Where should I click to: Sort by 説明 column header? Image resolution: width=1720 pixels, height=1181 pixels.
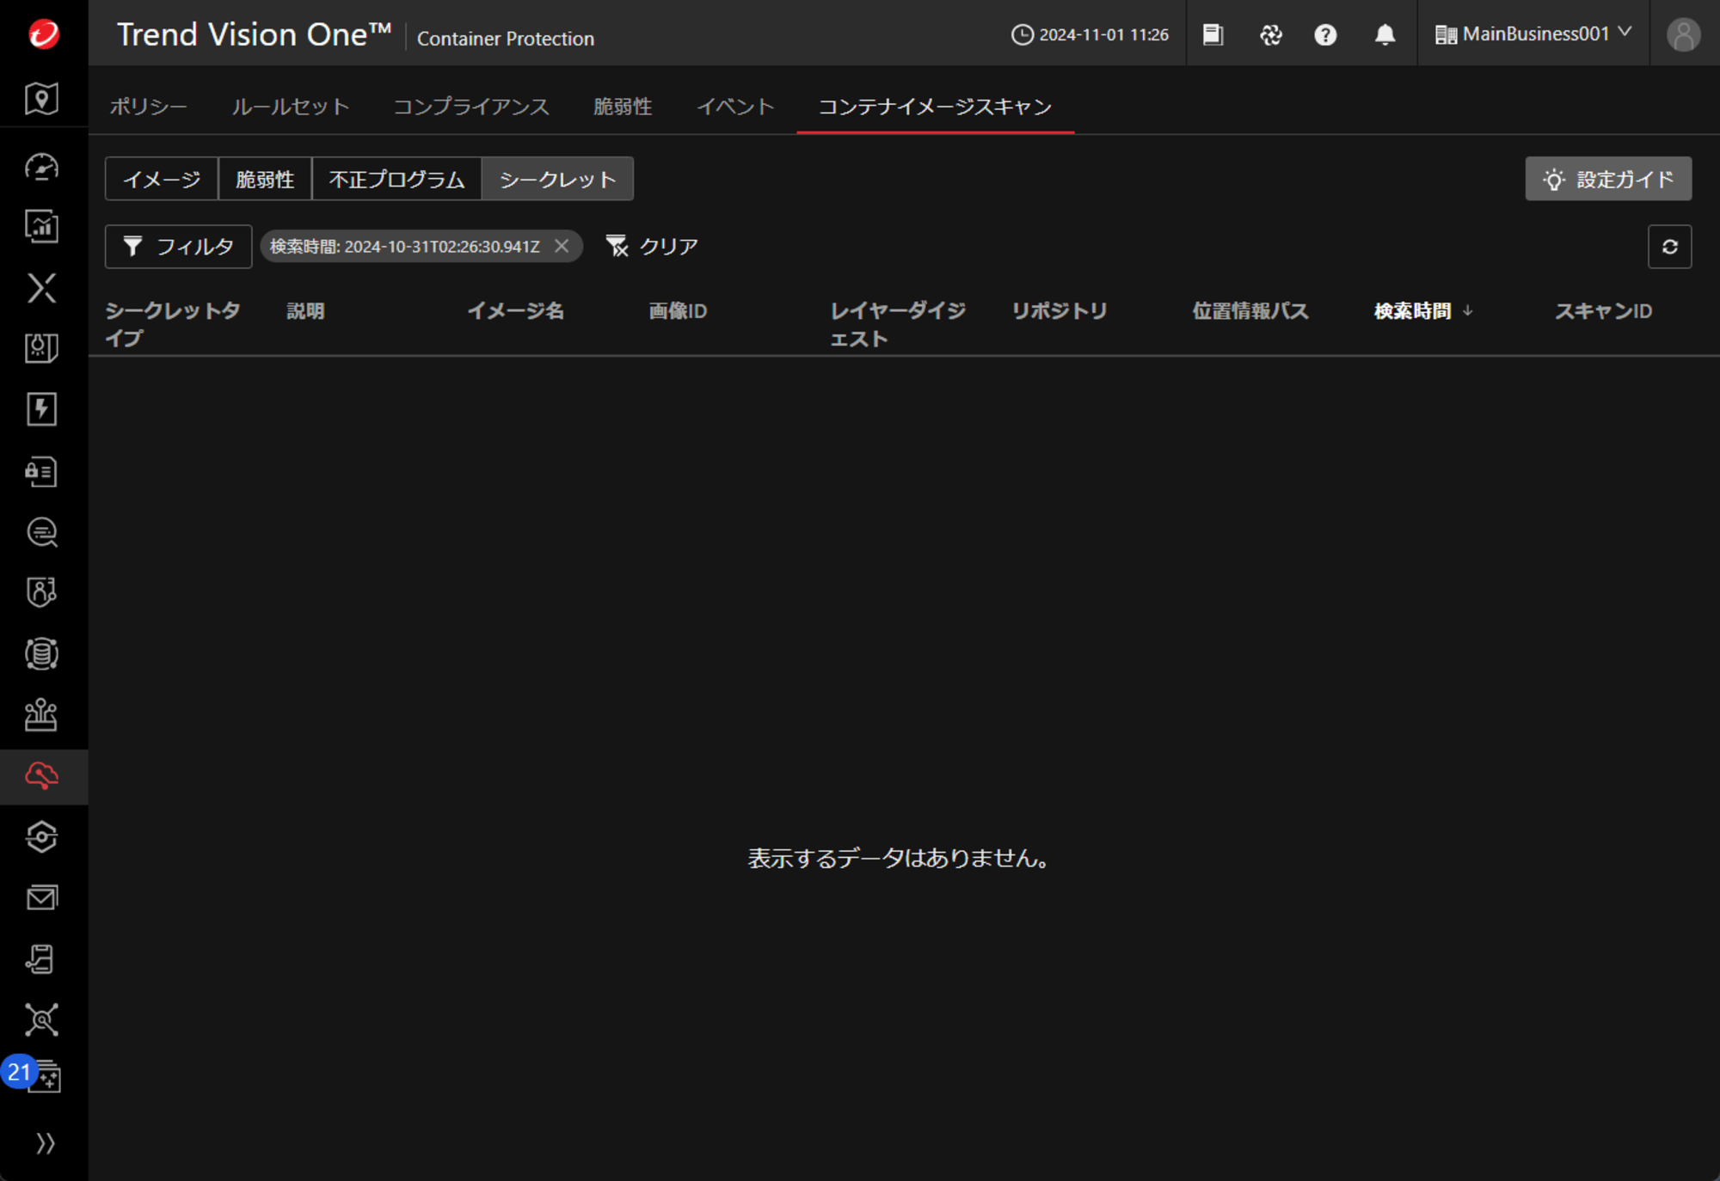point(305,311)
